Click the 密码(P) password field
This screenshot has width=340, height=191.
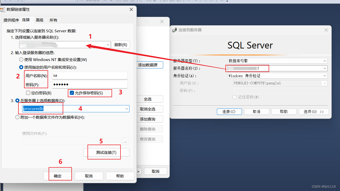pos(90,85)
